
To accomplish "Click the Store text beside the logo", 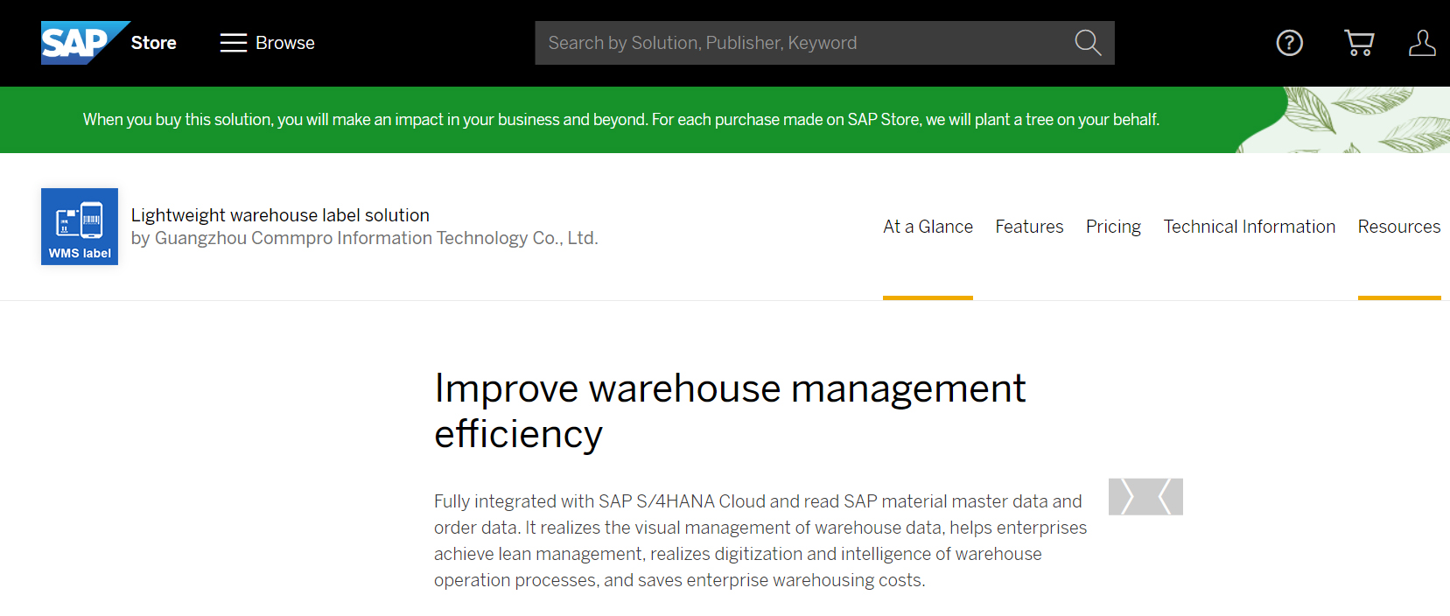I will click(x=153, y=43).
